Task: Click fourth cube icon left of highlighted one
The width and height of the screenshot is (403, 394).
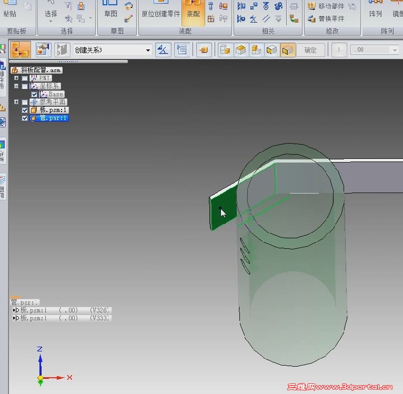Action: point(271,49)
